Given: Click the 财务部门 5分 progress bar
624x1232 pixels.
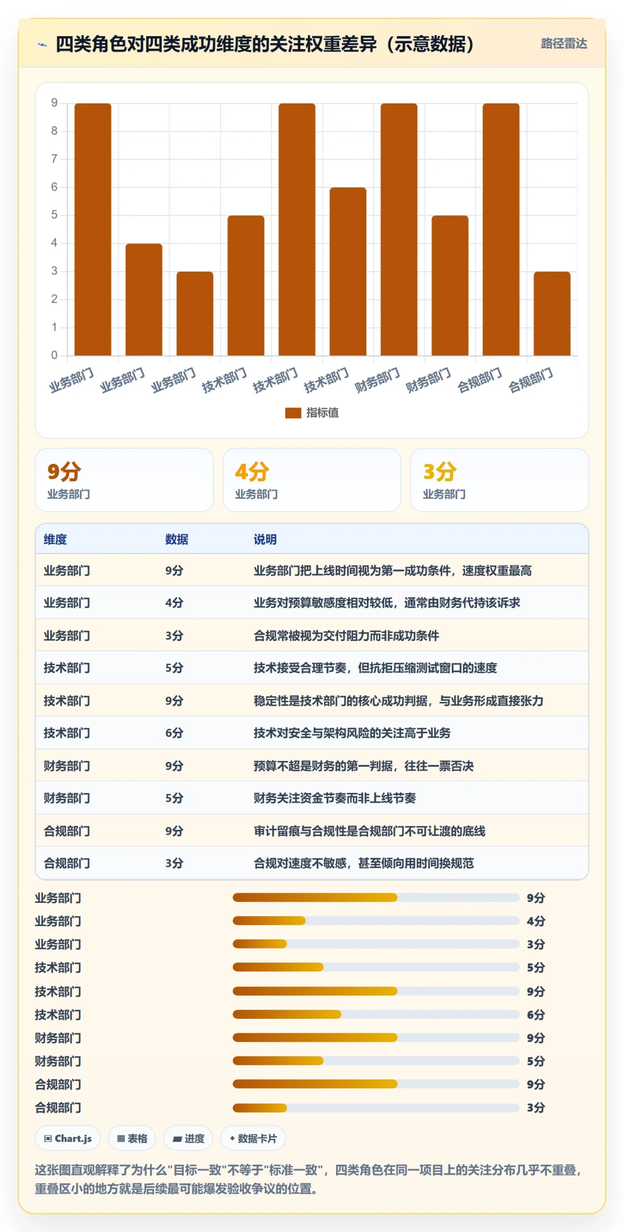Looking at the screenshot, I should click(375, 1060).
